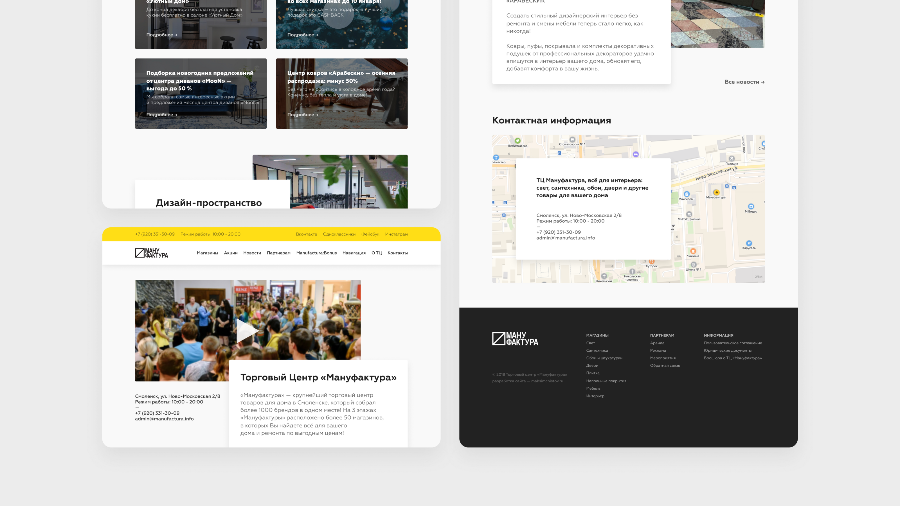Image resolution: width=900 pixels, height=506 pixels.
Task: Select the М.Видео marker on map
Action: 751,206
